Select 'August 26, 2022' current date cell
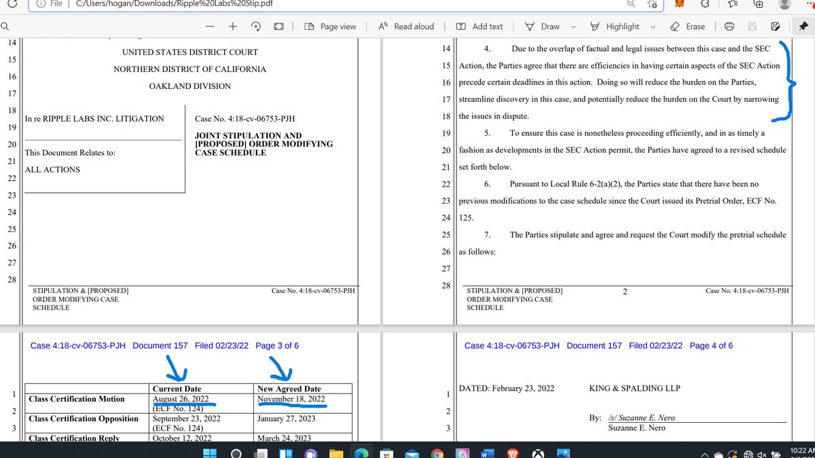The width and height of the screenshot is (815, 458). (x=181, y=399)
